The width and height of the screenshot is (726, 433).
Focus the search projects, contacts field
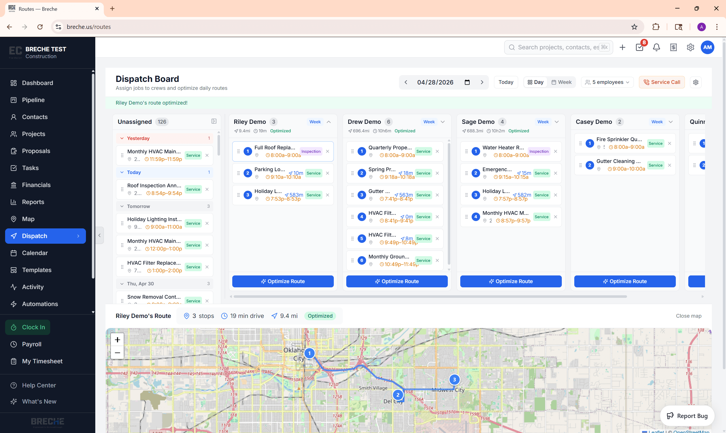[x=558, y=47]
